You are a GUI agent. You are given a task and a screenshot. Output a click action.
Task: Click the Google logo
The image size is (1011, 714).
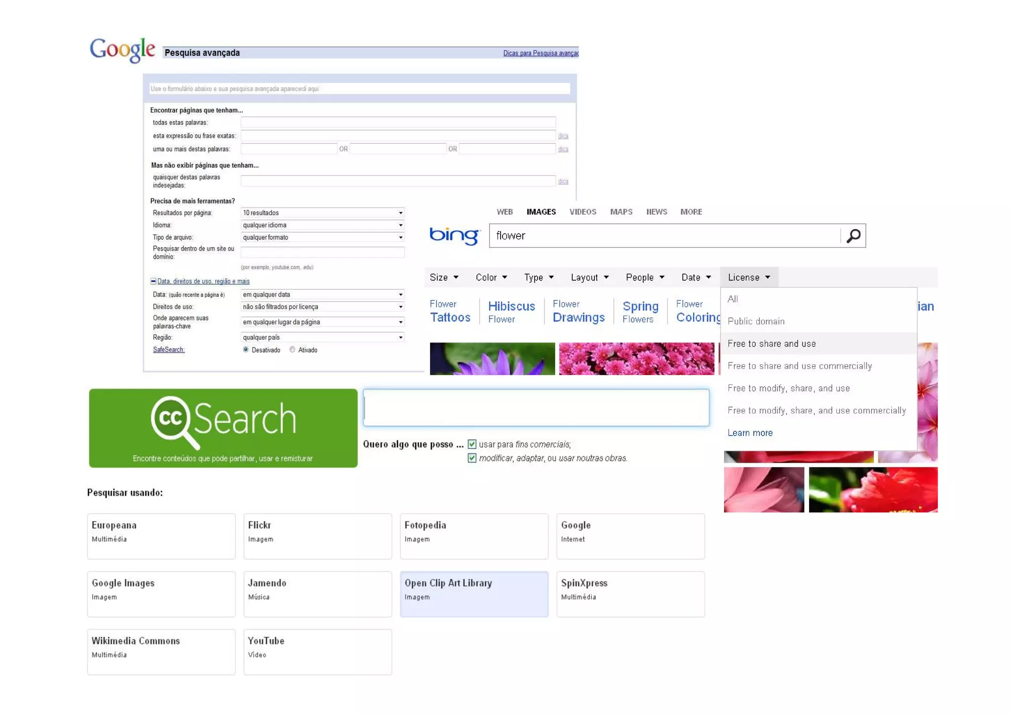point(122,50)
